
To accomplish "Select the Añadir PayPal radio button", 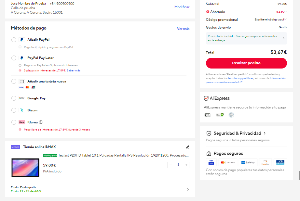I will [x=14, y=40].
